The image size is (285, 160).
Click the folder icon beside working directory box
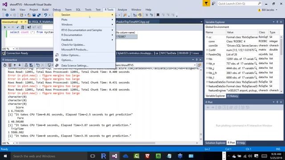coord(199,65)
